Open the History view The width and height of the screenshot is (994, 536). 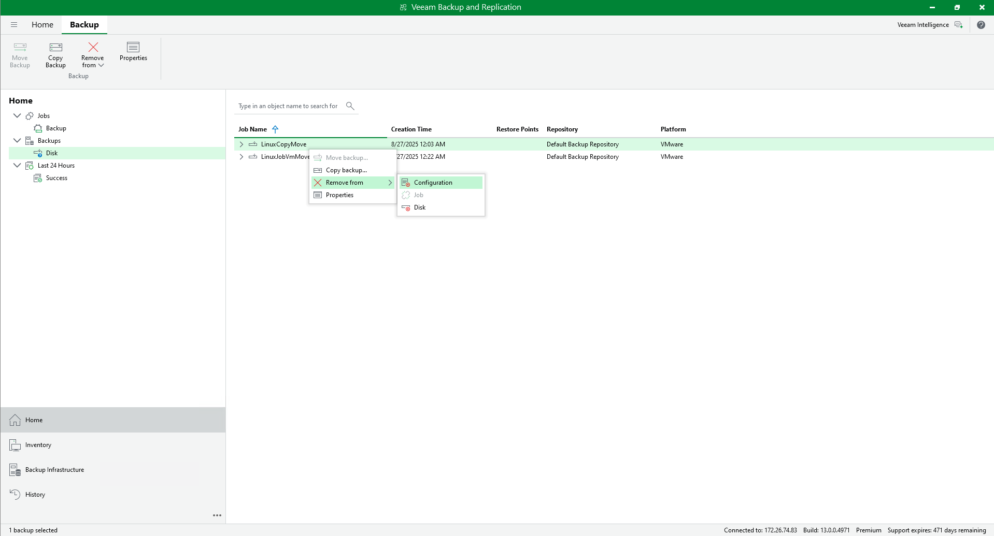34,494
